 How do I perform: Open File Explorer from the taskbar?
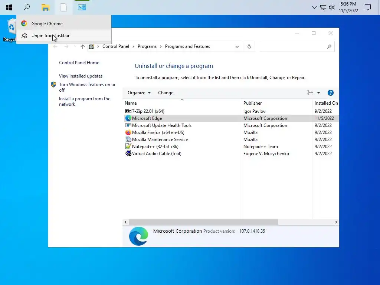[x=45, y=7]
